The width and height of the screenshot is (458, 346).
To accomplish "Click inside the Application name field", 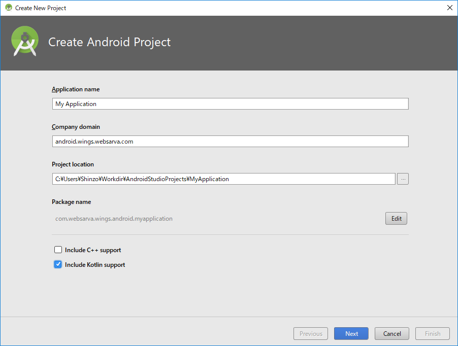I will (x=203, y=103).
